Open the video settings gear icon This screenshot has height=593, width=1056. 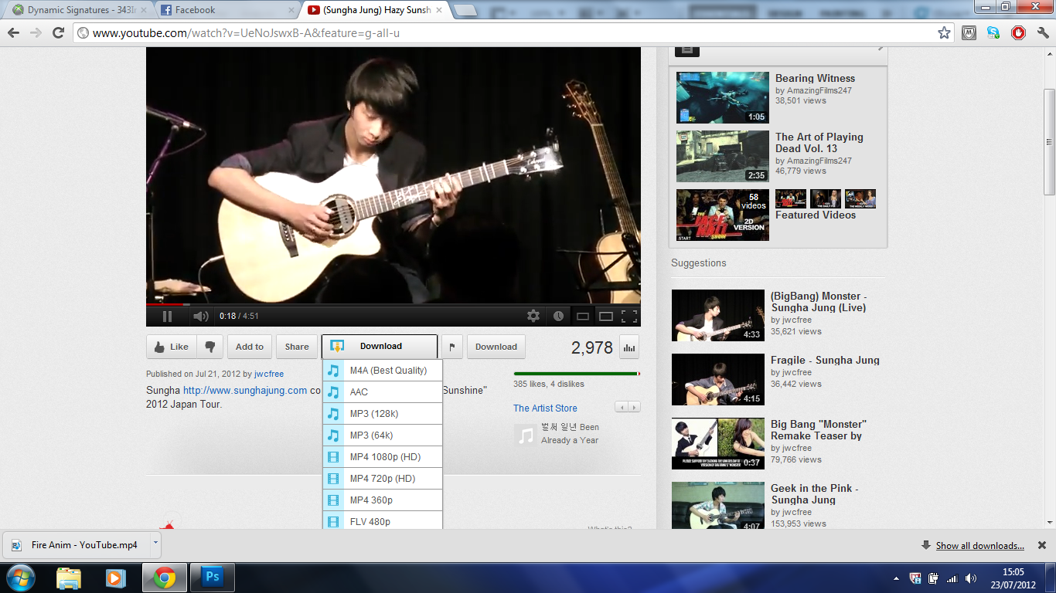pyautogui.click(x=533, y=316)
